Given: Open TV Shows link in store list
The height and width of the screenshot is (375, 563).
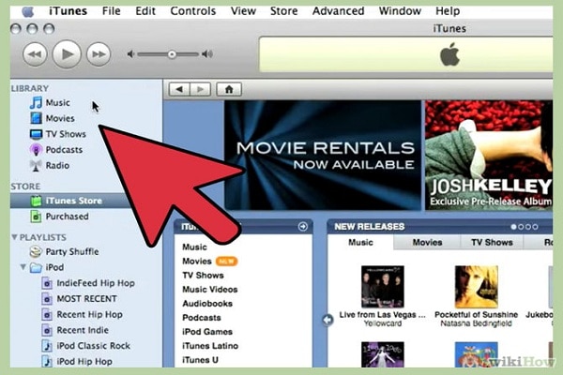Looking at the screenshot, I should [203, 276].
